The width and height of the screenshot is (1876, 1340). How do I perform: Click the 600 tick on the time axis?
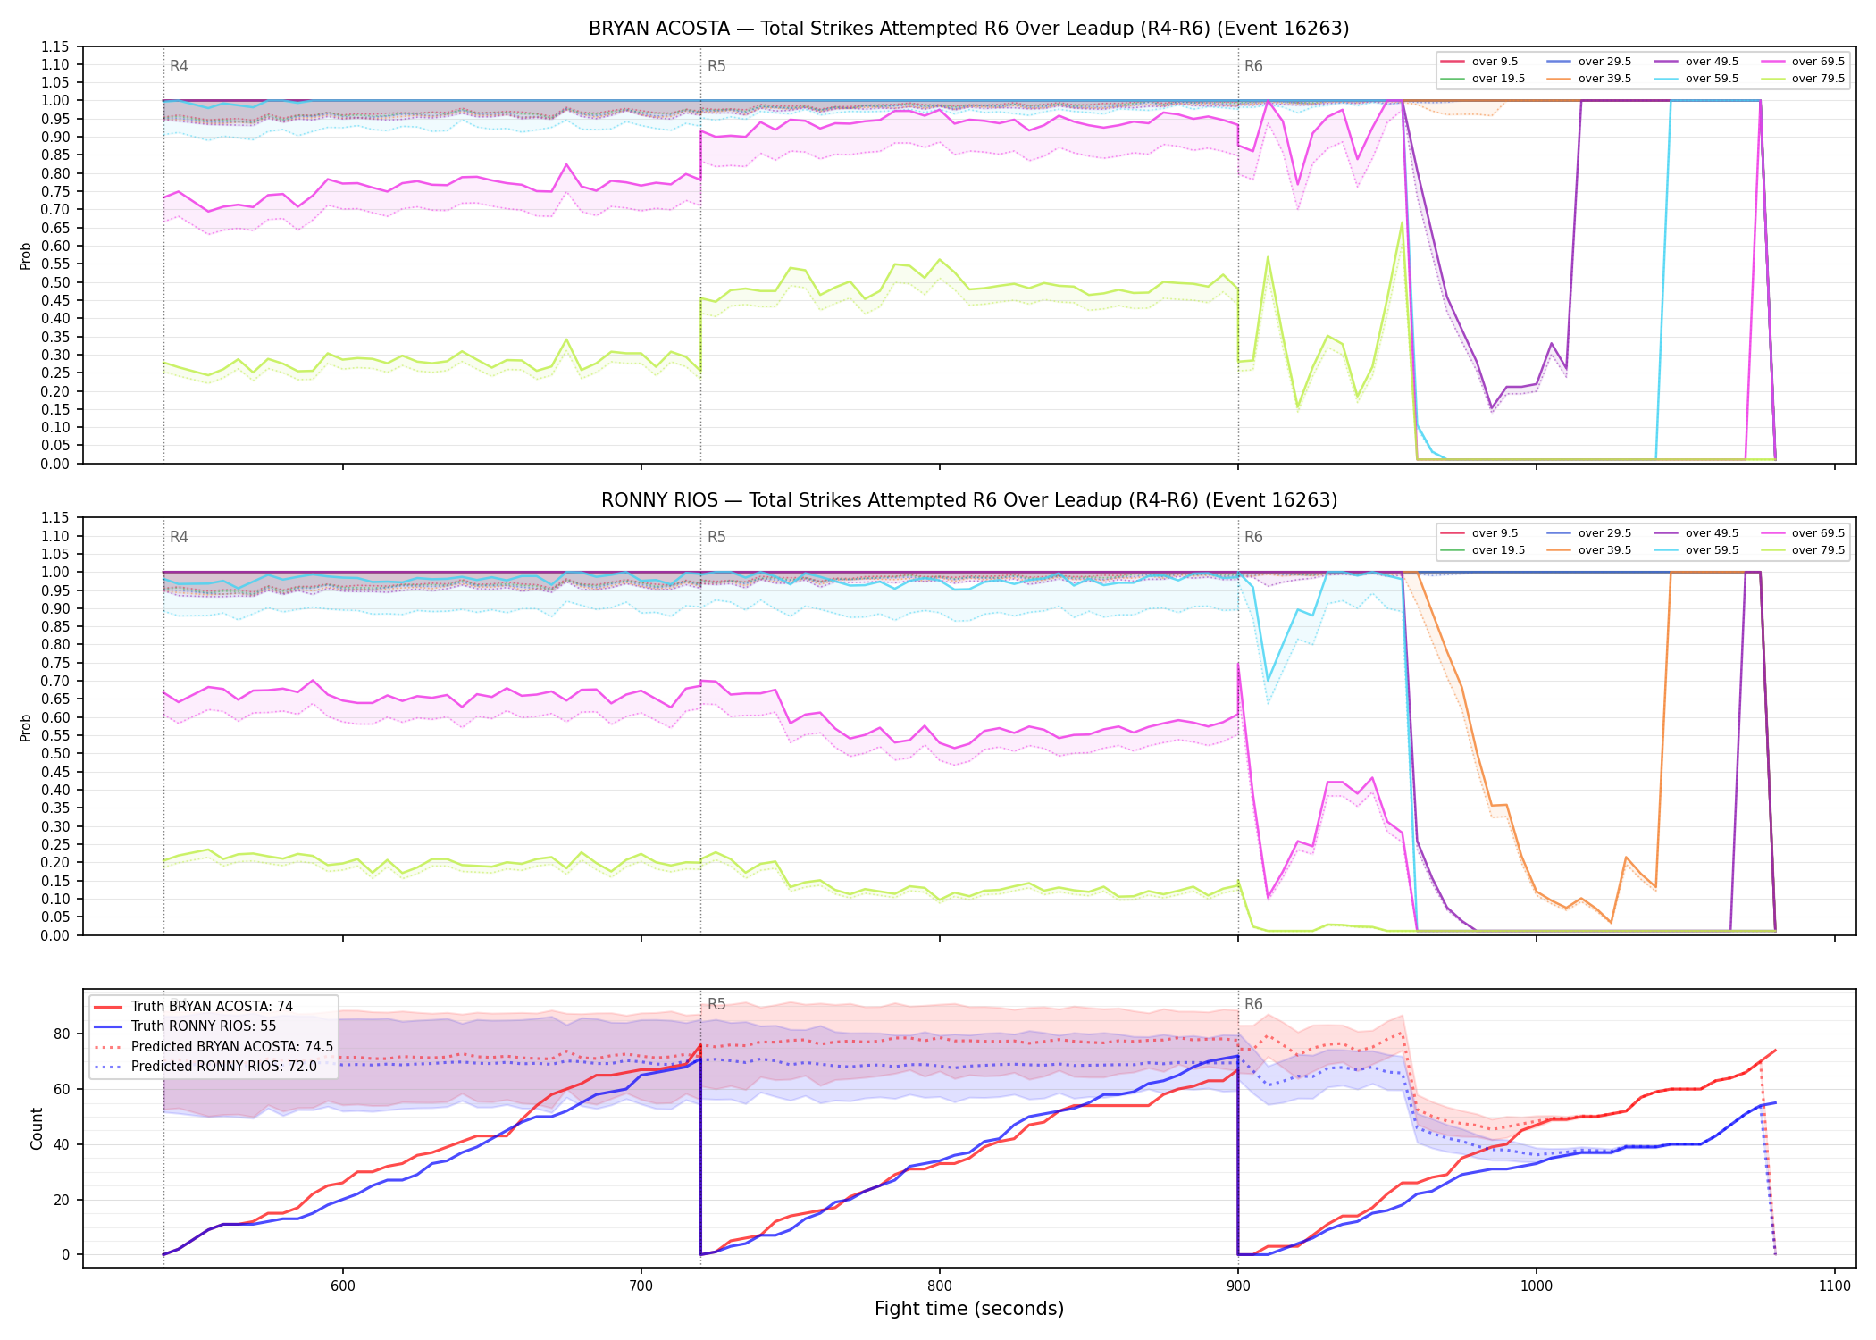(x=343, y=1286)
